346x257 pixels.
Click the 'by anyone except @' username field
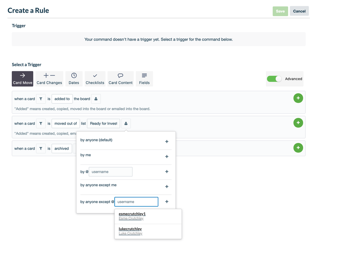coord(136,202)
